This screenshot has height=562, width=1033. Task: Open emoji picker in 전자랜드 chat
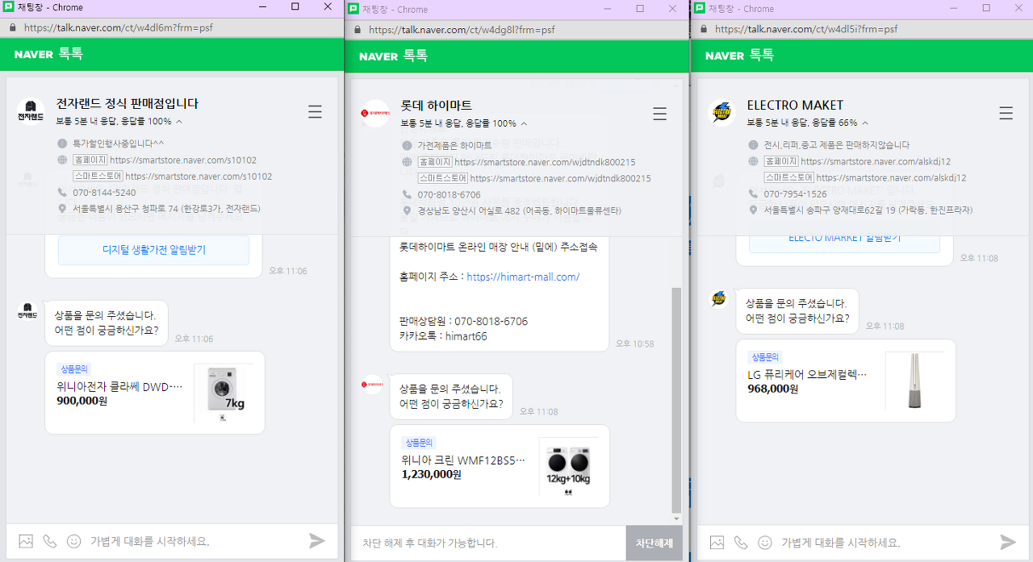74,541
